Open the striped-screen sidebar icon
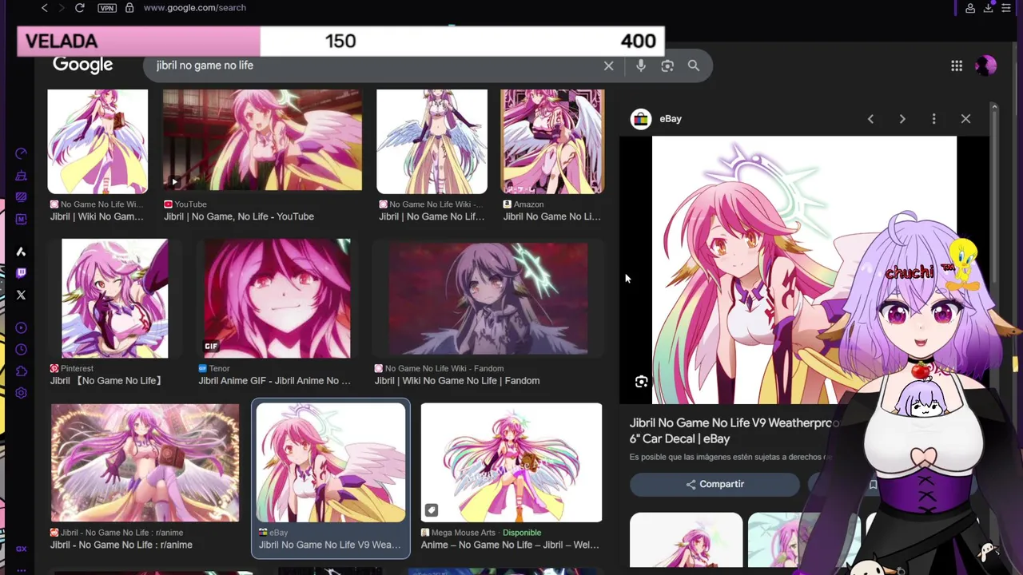1023x575 pixels. [22, 197]
